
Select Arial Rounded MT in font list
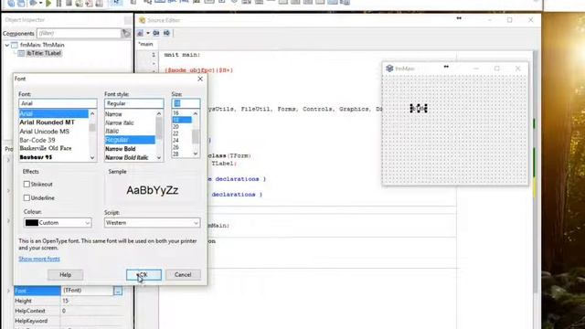(x=47, y=122)
